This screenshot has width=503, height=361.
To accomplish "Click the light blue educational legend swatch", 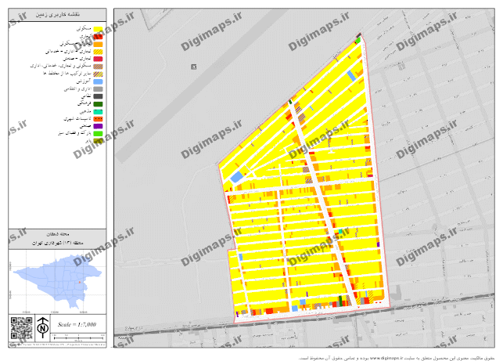I will pos(98,81).
